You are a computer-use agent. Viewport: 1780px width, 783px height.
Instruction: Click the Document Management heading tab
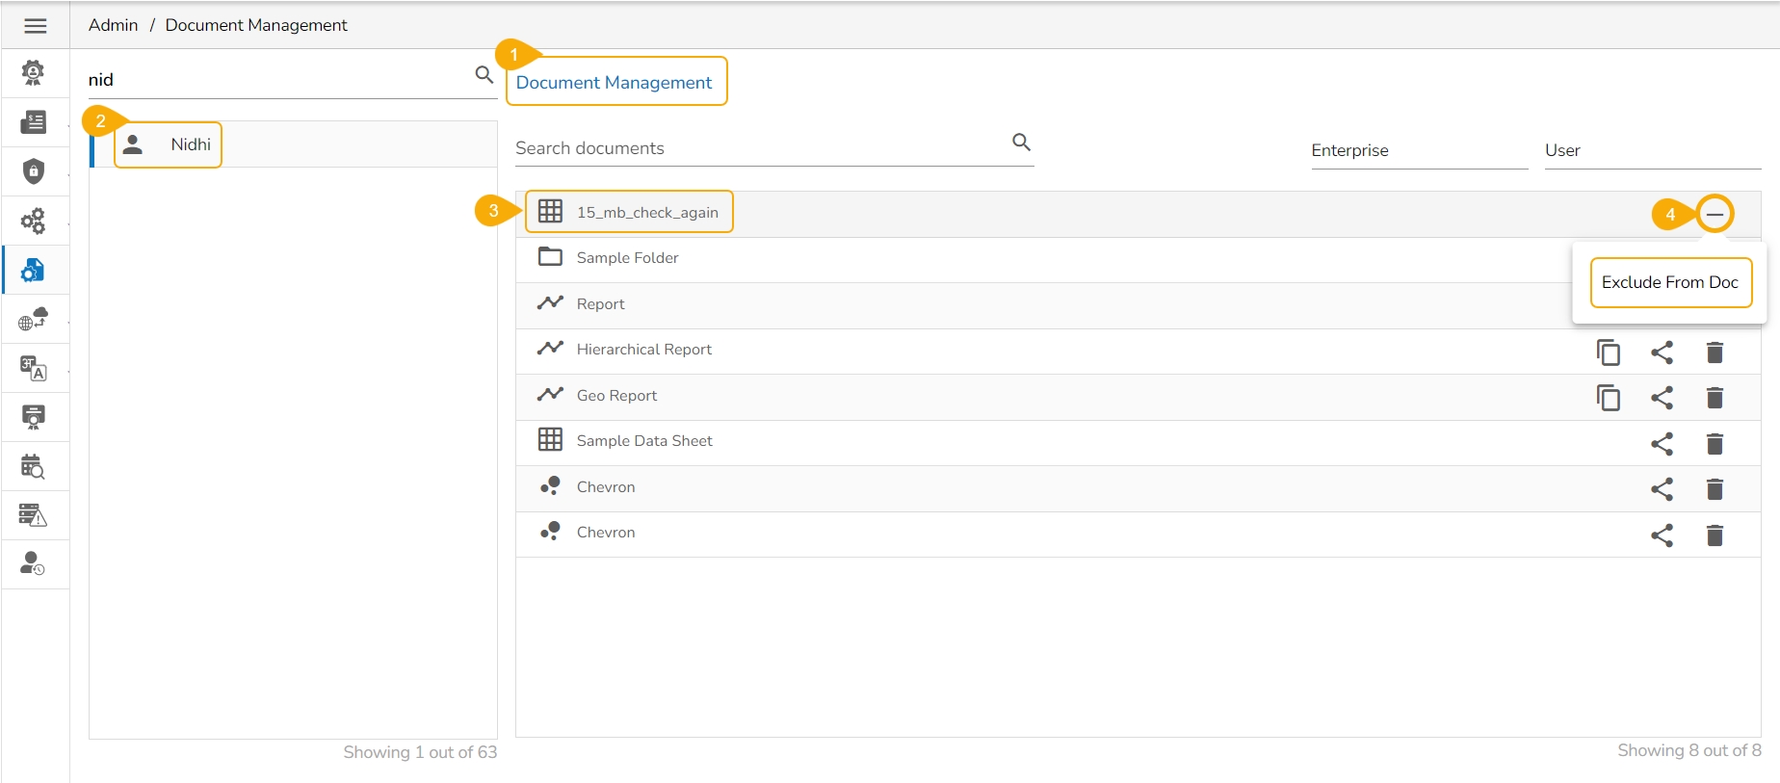tap(614, 83)
